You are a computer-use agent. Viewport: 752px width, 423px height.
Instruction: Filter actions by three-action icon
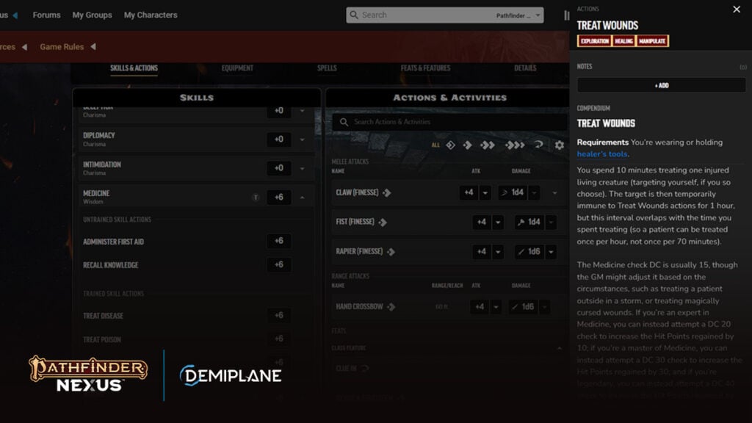[x=515, y=145]
